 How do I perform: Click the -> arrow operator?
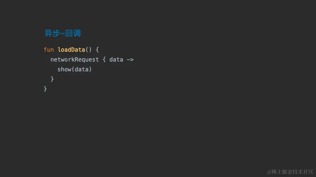130,60
